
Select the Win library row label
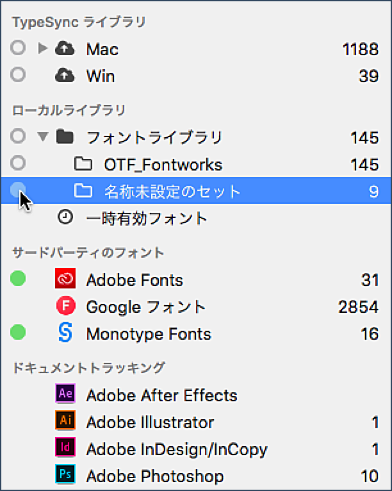(x=101, y=76)
